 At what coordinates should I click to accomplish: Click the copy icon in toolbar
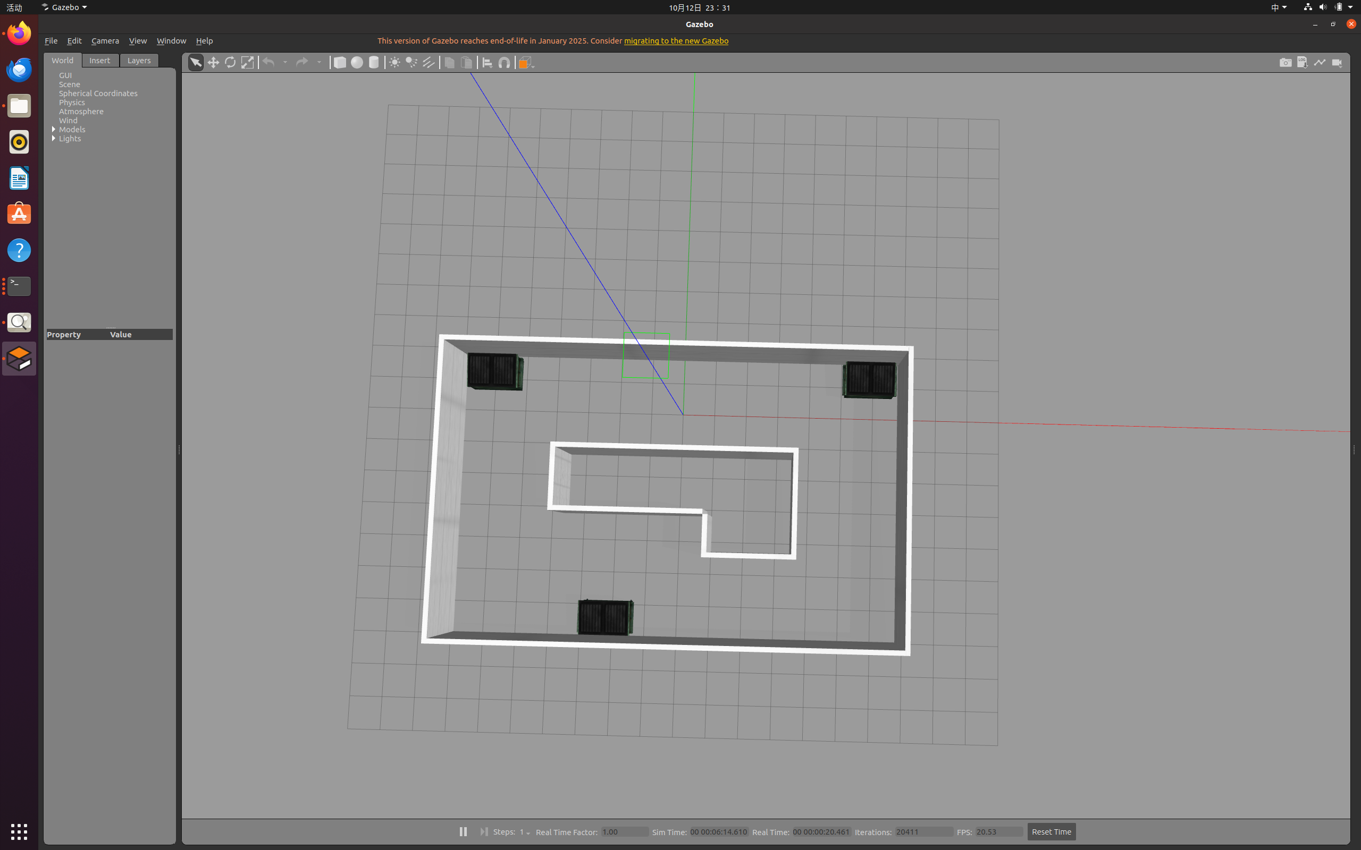point(449,62)
